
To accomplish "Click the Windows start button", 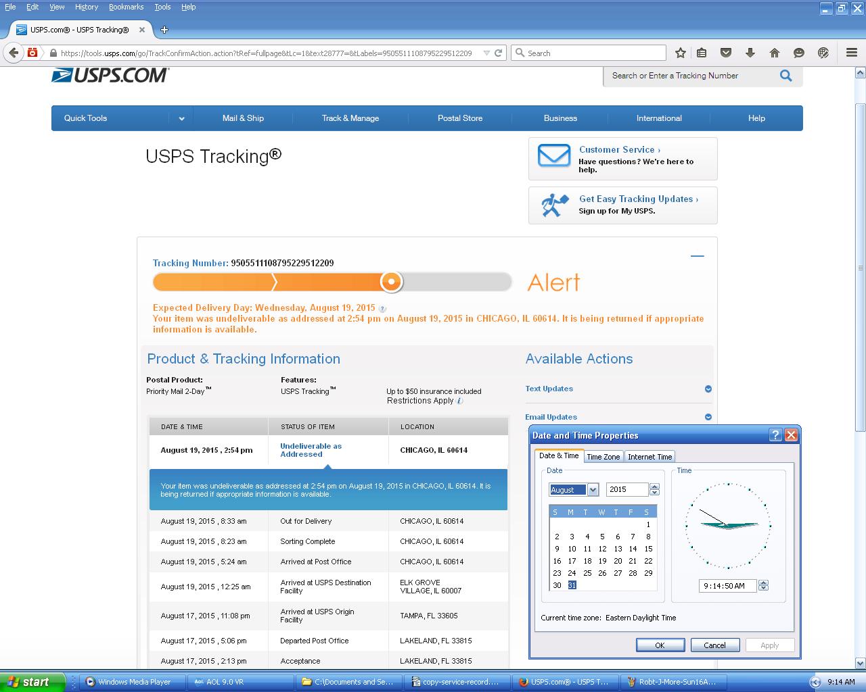I will [32, 682].
